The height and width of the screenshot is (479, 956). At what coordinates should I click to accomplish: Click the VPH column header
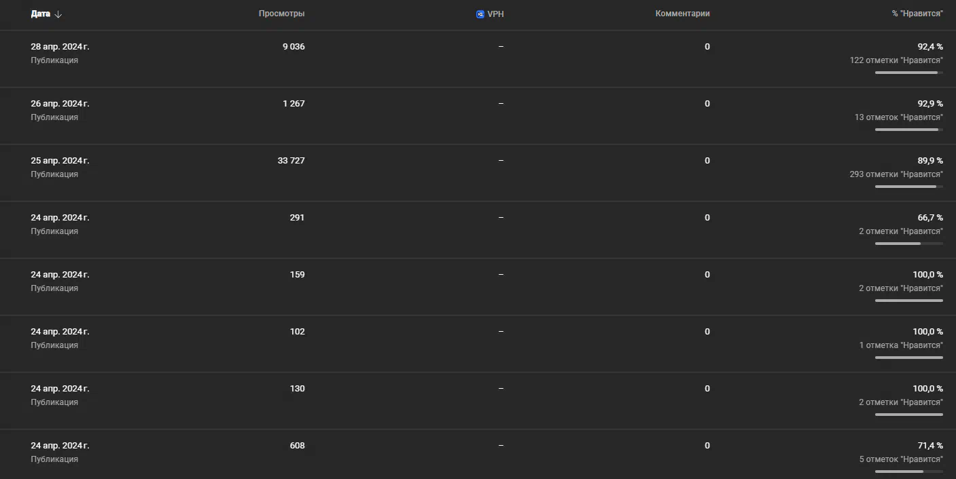[x=495, y=14]
